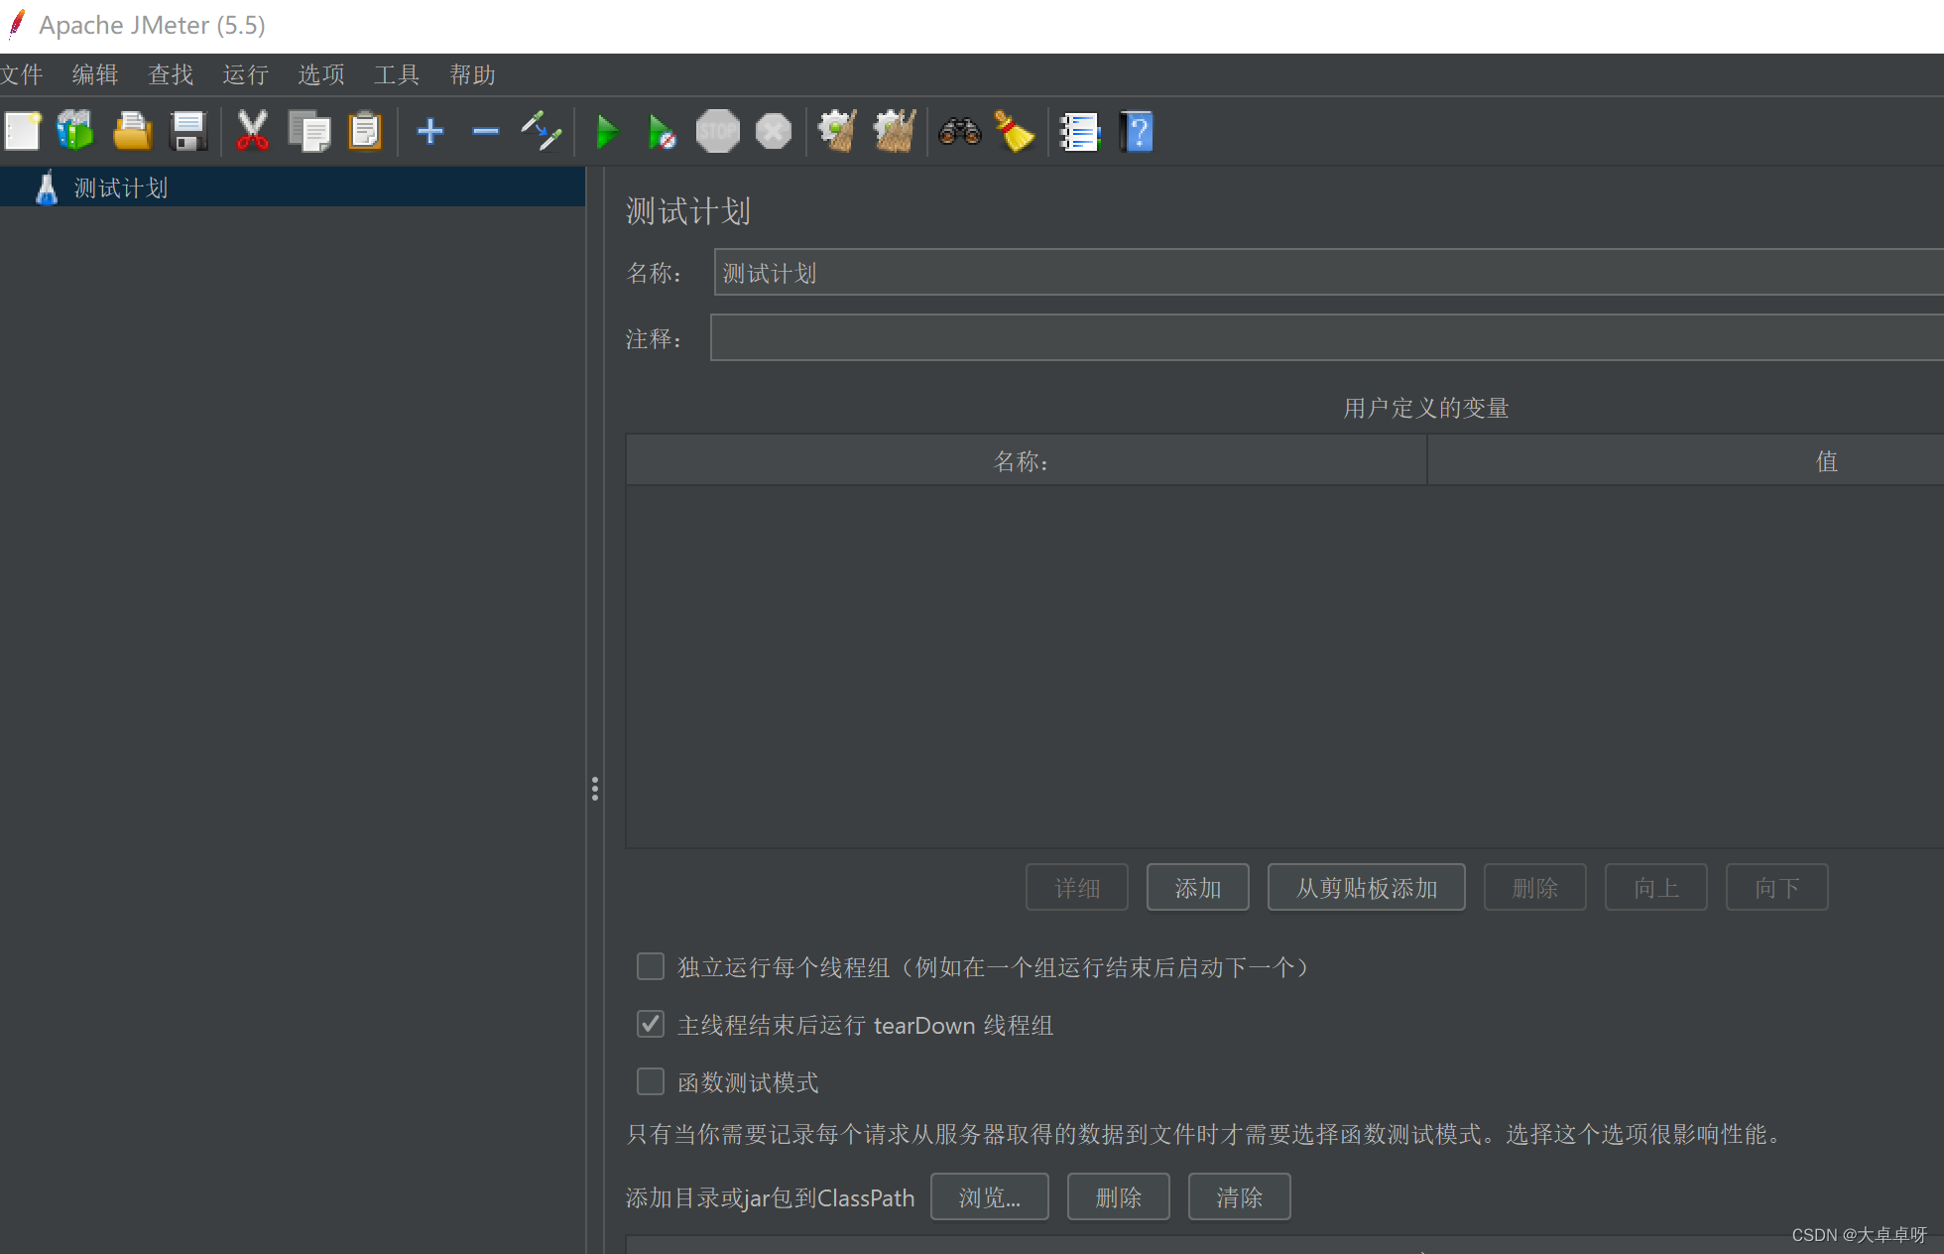Image resolution: width=1944 pixels, height=1254 pixels.
Task: Uncheck the tearDown thread group checkbox
Action: point(651,1024)
